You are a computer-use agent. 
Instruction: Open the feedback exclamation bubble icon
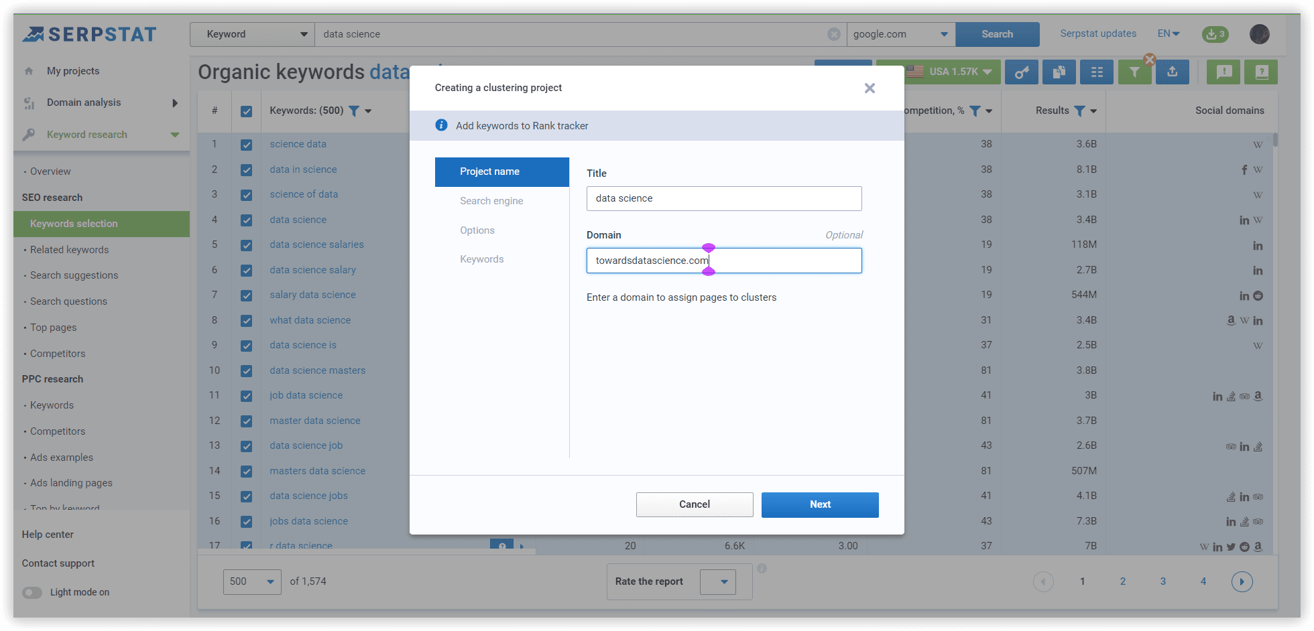coord(1223,72)
